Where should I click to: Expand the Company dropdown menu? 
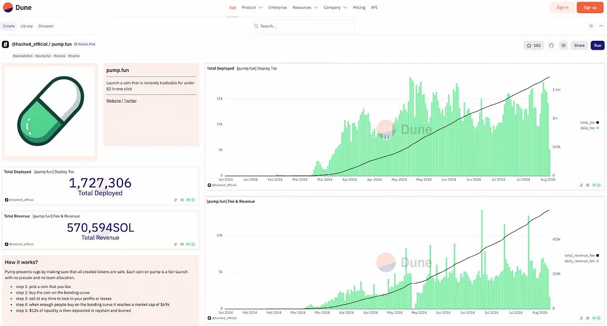click(x=335, y=8)
